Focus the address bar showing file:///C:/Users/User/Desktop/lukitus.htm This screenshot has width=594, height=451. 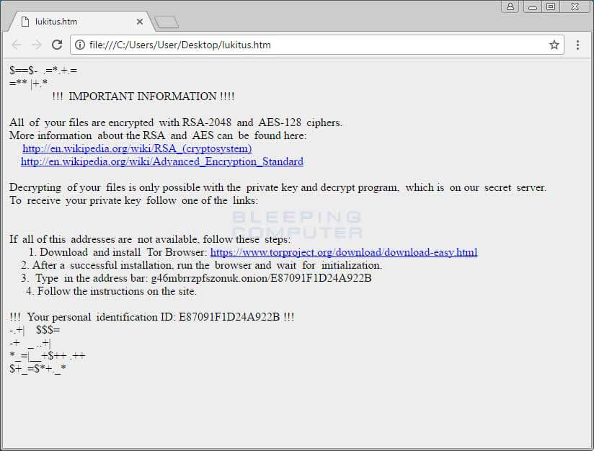[316, 45]
